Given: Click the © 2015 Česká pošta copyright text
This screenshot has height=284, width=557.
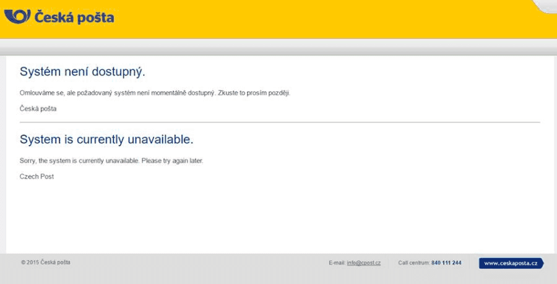Looking at the screenshot, I should click(x=45, y=262).
